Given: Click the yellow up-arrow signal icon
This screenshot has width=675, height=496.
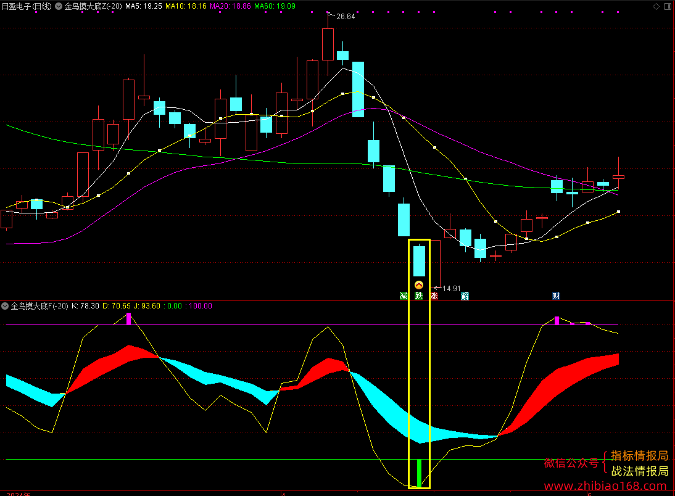Looking at the screenshot, I should point(419,285).
